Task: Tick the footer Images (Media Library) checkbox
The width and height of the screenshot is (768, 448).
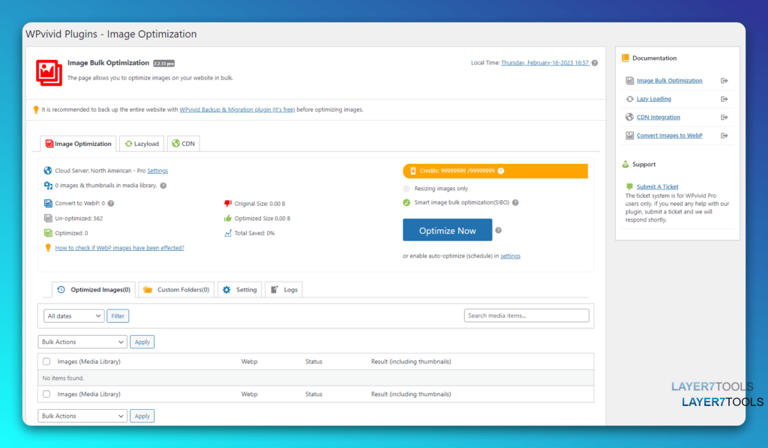Action: [46, 394]
